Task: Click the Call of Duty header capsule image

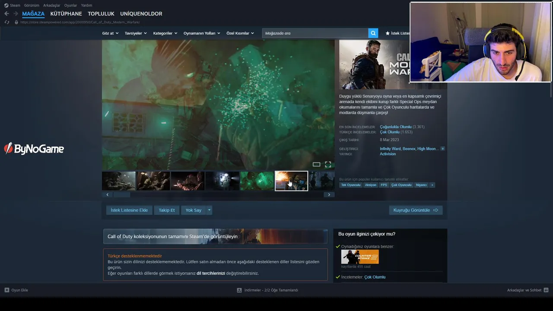Action: (374, 65)
